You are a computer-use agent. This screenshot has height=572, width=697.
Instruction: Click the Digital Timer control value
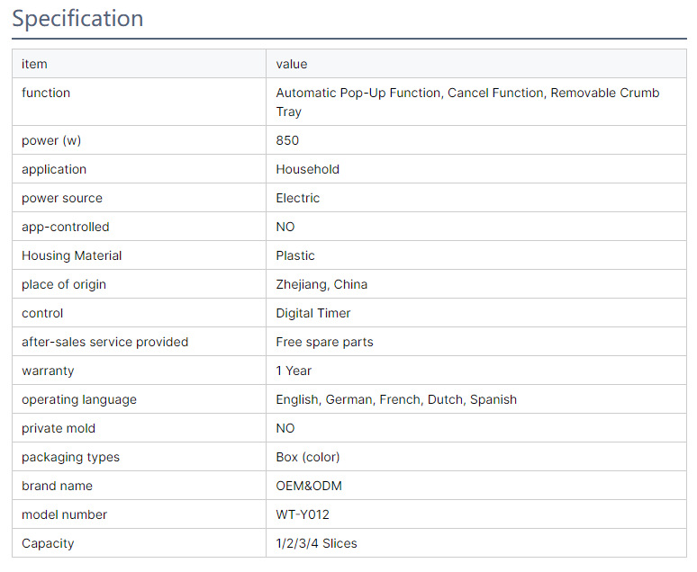[x=313, y=313]
